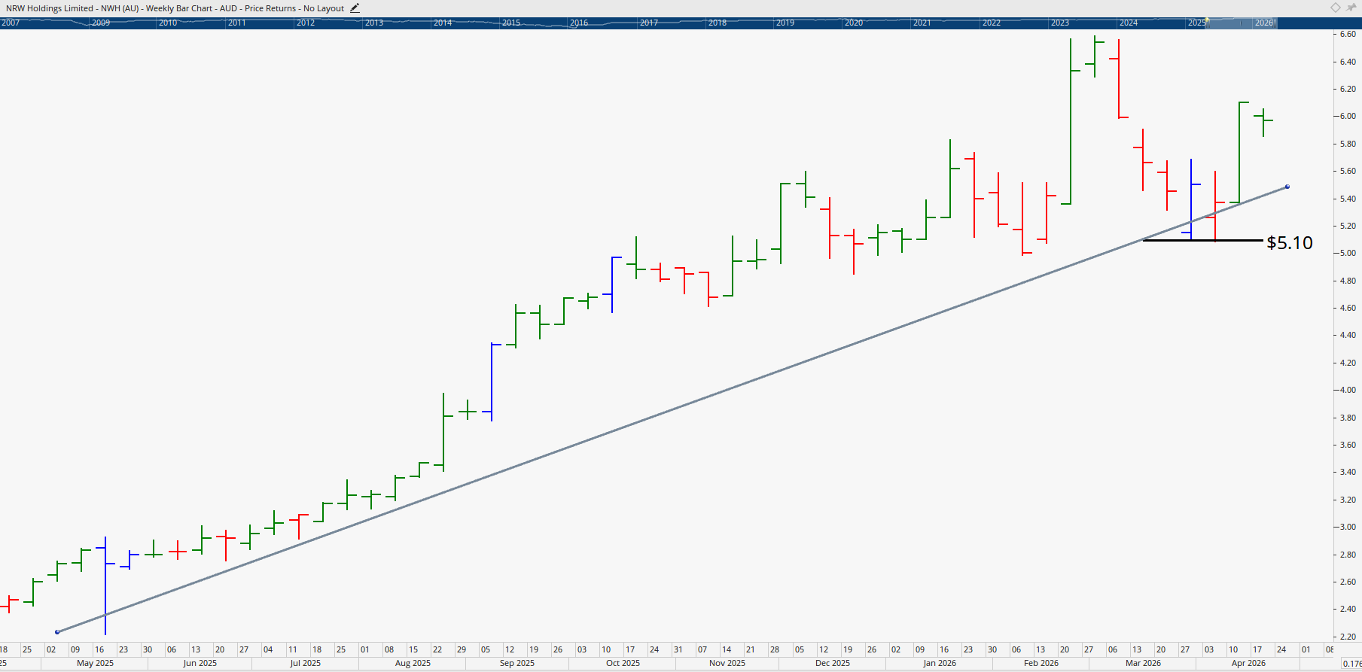Jump to 2019 in the timeline navigator
1362x672 pixels.
point(785,23)
